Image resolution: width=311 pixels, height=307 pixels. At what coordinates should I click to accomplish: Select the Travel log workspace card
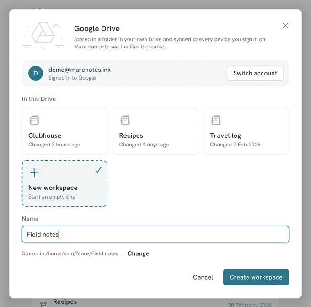246,131
